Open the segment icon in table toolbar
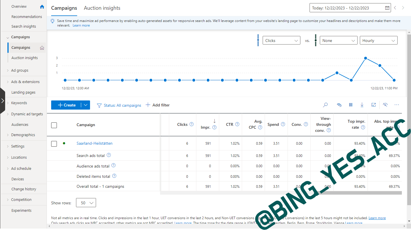Screen dimensions: 411x230 tap(339, 105)
